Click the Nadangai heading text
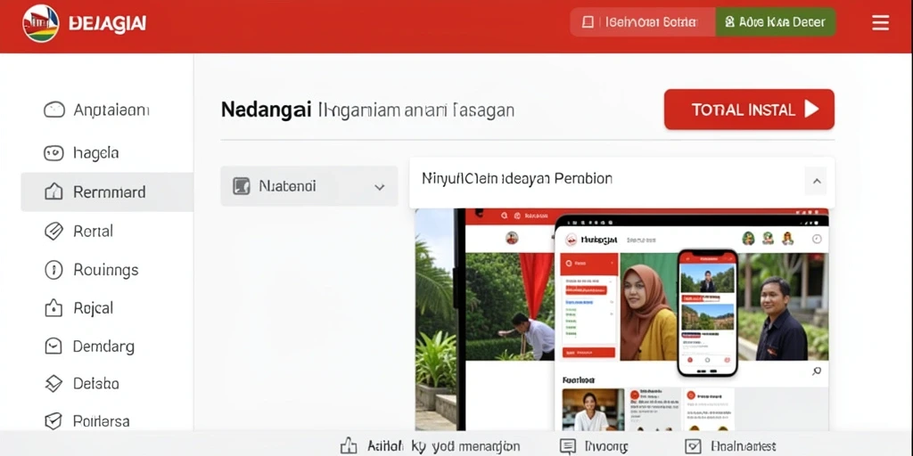The image size is (913, 456). [x=266, y=110]
